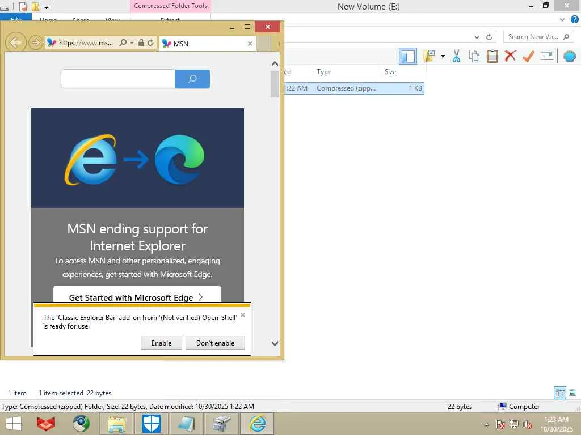Expand the Explorer ribbon chevron
This screenshot has height=435, width=581.
pyautogui.click(x=562, y=20)
